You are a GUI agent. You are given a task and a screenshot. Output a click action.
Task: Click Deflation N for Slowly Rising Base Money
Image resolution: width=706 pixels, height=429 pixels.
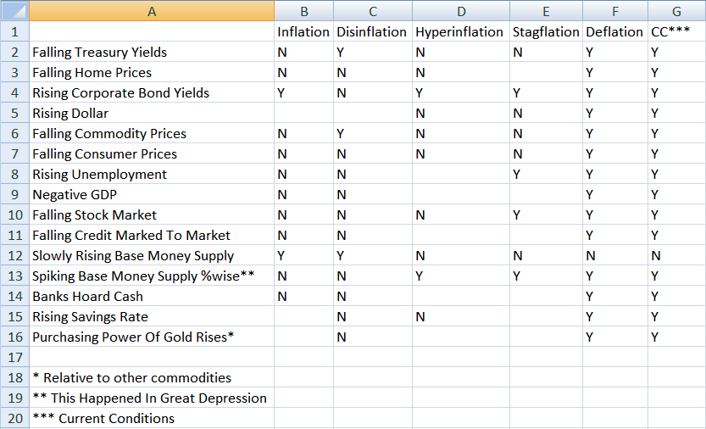[615, 255]
